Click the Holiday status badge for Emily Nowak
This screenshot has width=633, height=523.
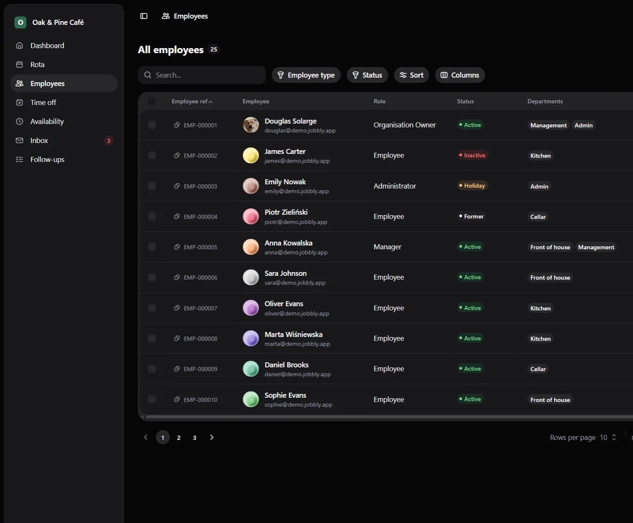click(472, 186)
